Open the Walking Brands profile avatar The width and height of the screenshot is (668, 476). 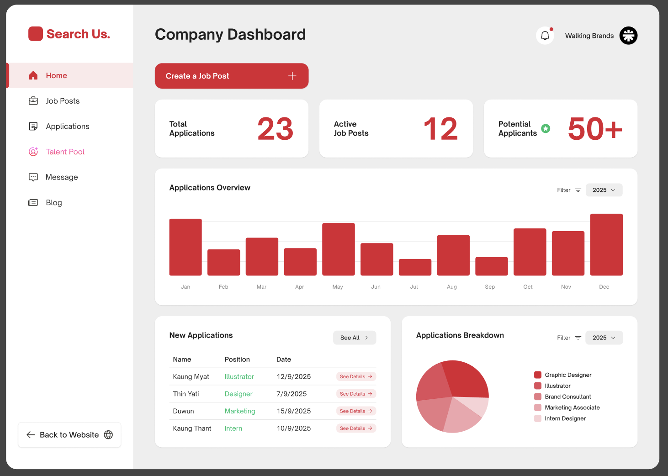click(x=628, y=36)
